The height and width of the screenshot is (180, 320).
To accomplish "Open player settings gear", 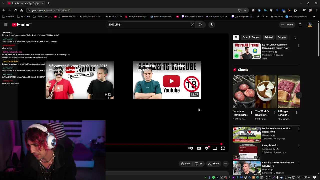I will point(207,148).
